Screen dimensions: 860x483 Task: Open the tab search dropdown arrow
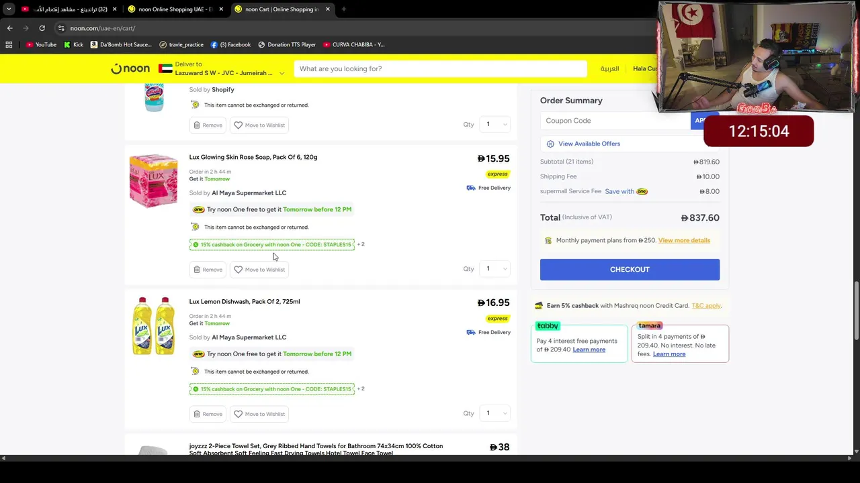coord(9,9)
